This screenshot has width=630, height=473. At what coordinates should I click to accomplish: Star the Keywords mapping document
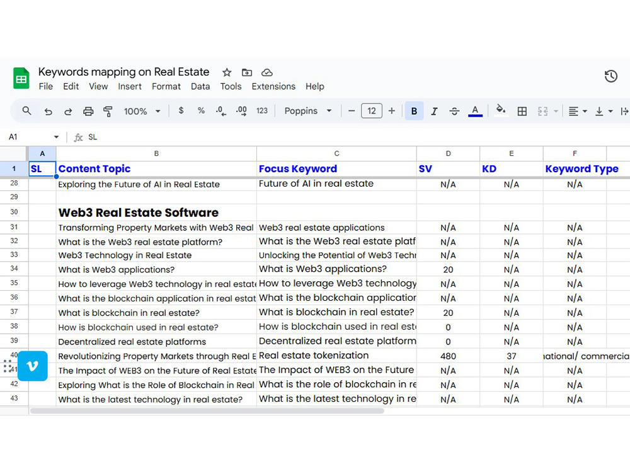[227, 73]
